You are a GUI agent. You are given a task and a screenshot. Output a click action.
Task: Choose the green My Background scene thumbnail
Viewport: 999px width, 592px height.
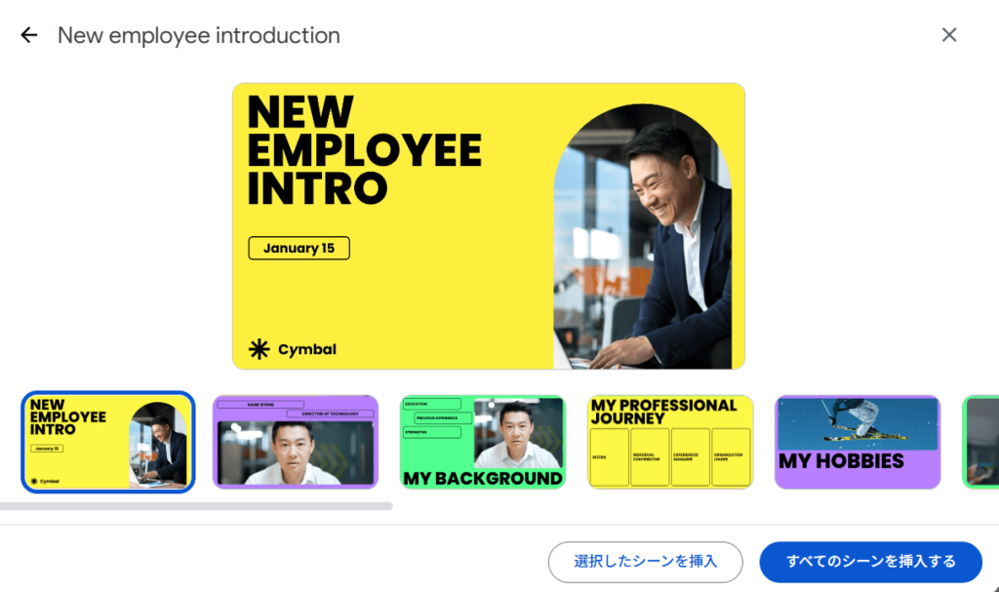pos(483,442)
